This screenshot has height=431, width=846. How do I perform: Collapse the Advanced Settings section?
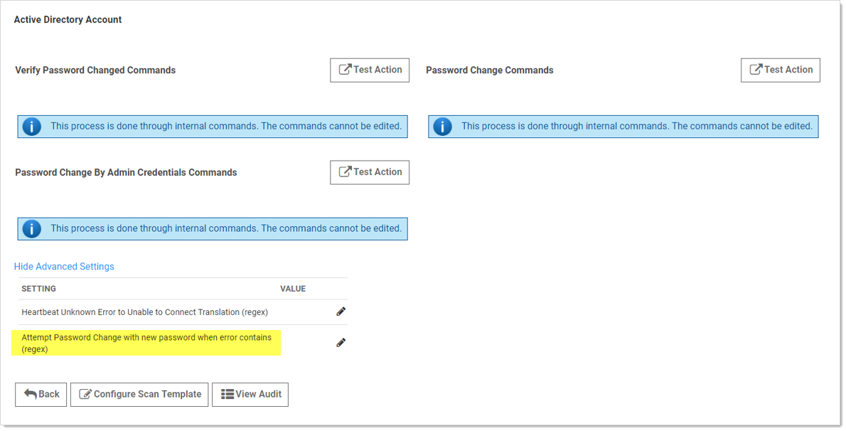[x=64, y=266]
